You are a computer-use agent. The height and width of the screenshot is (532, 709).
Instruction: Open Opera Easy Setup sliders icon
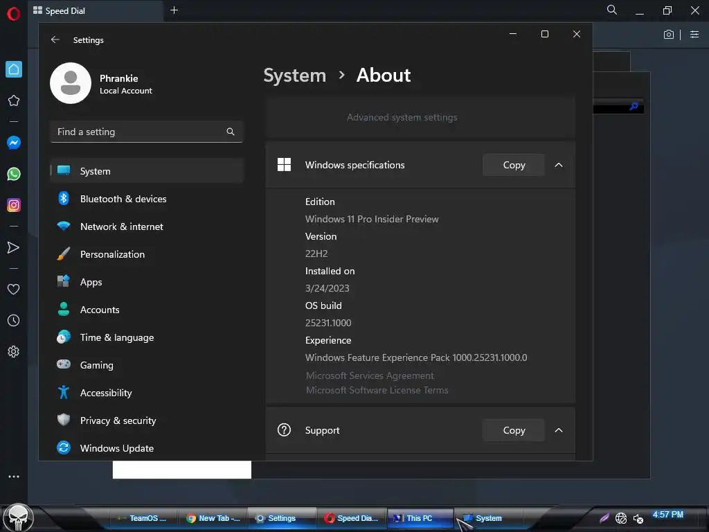694,35
